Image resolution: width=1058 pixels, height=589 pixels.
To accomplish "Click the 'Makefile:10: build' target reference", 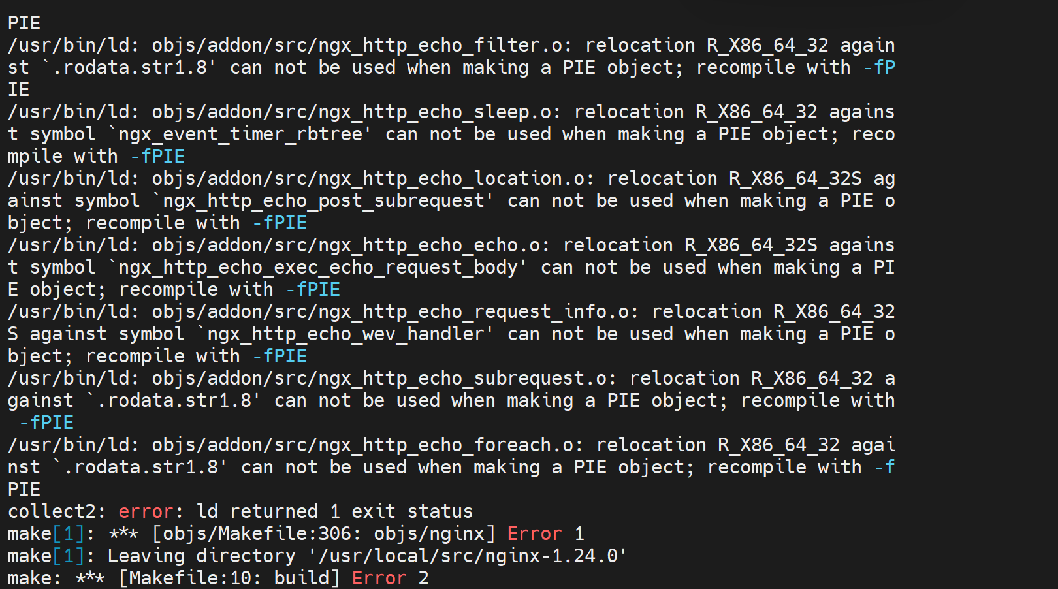I will point(229,578).
